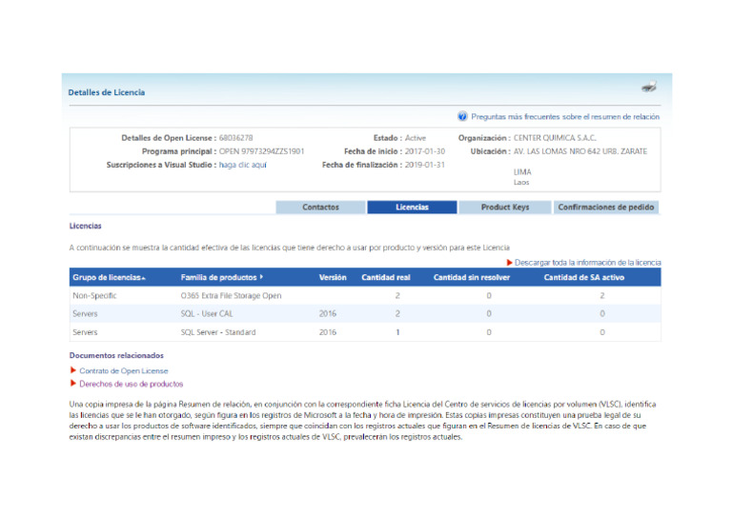Image resolution: width=732 pixels, height=517 pixels.
Task: Click red arrow beside Derechos de uso de productos
Action: (72, 383)
